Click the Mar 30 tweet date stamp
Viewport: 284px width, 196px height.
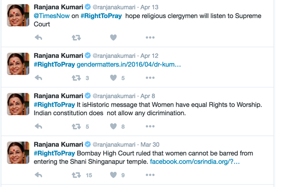(150, 144)
